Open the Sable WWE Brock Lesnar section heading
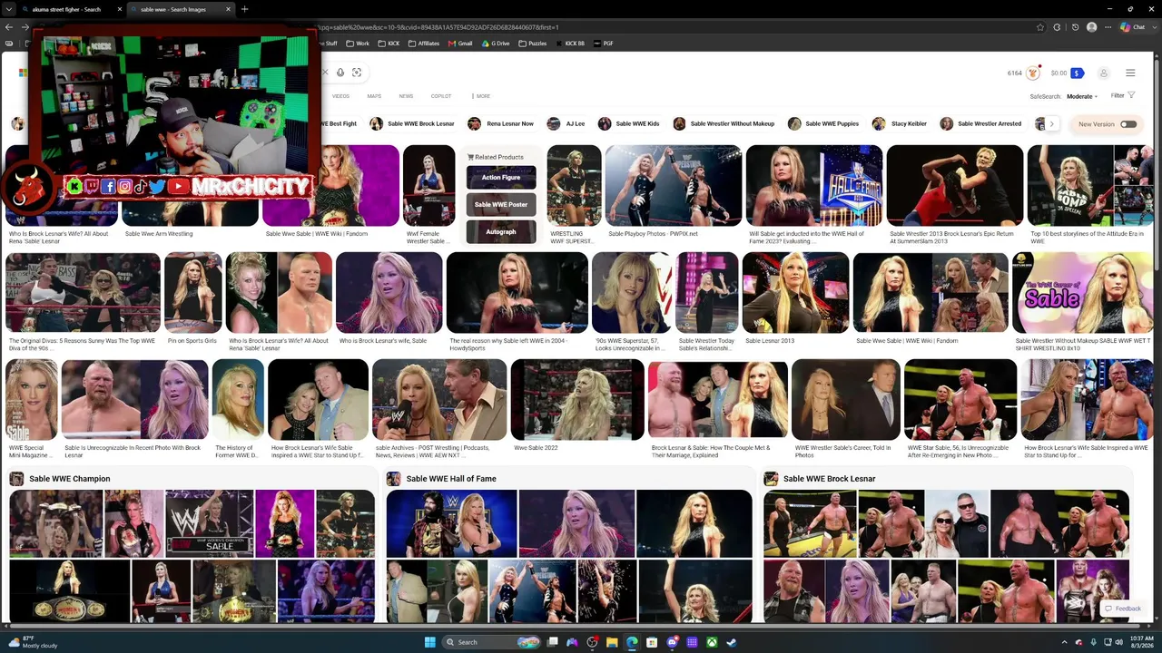 tap(830, 479)
